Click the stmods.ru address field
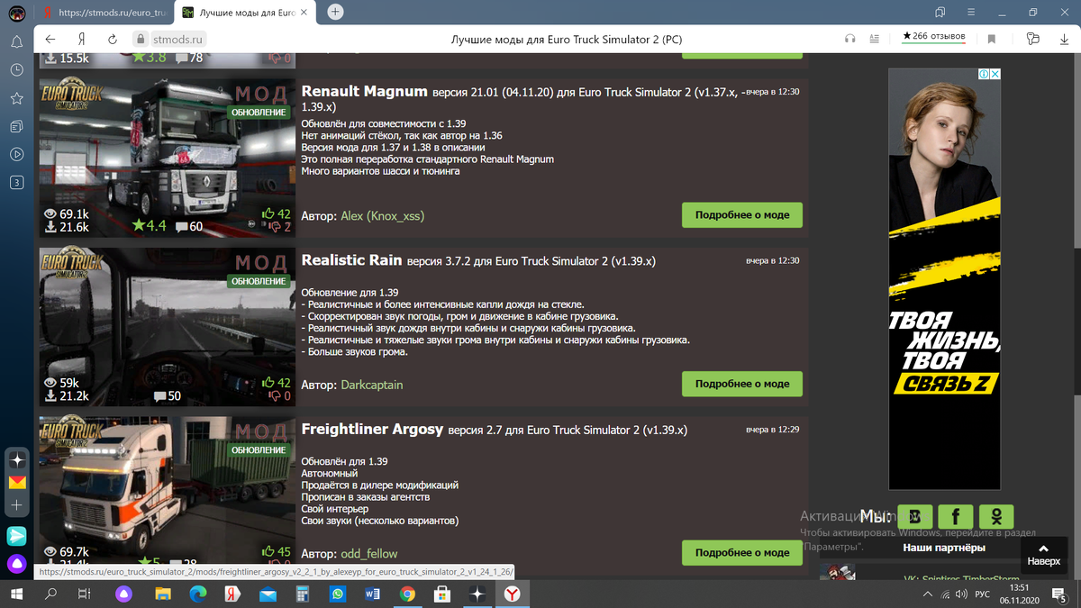The width and height of the screenshot is (1081, 608). point(179,40)
